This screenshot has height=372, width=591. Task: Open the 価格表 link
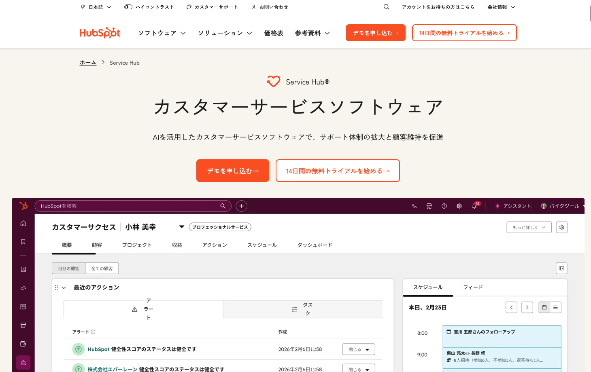(x=274, y=33)
